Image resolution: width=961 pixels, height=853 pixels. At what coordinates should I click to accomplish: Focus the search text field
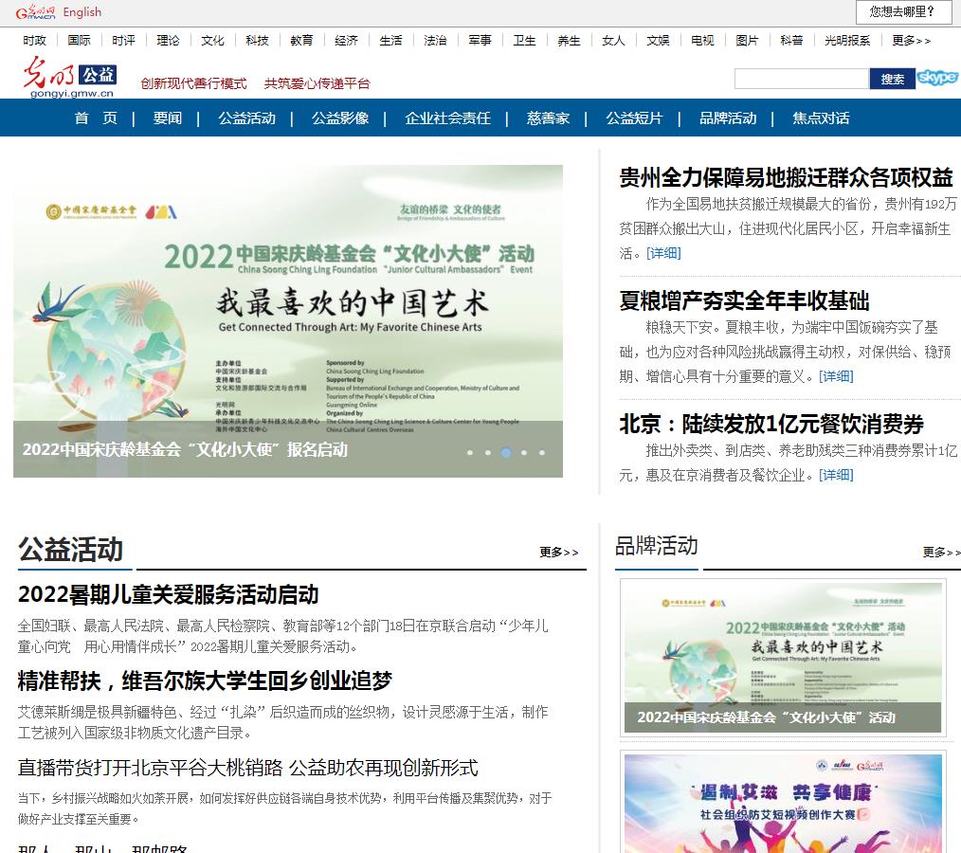802,79
